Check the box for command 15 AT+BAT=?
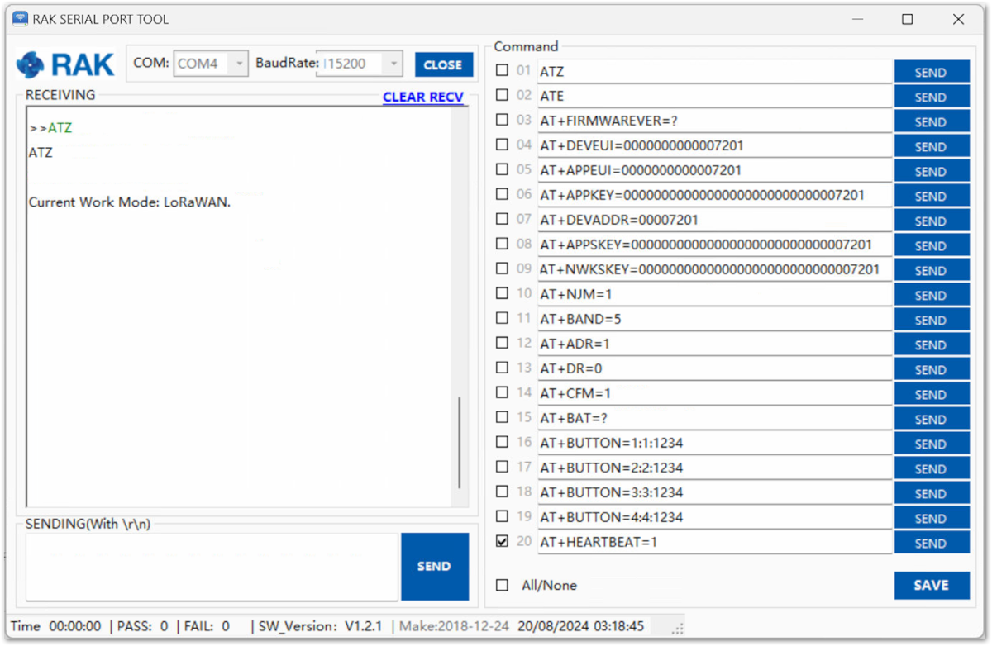 pos(502,418)
